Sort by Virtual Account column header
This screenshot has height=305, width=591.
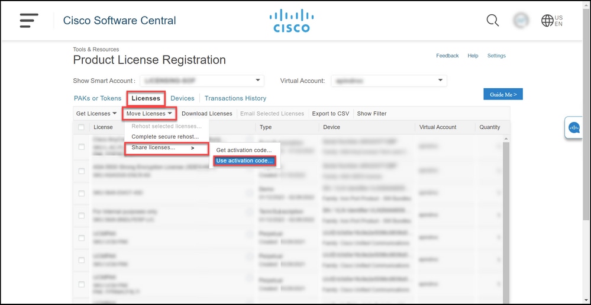click(x=438, y=127)
